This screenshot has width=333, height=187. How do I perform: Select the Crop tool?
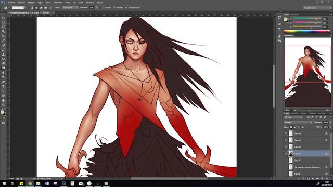tap(3, 36)
